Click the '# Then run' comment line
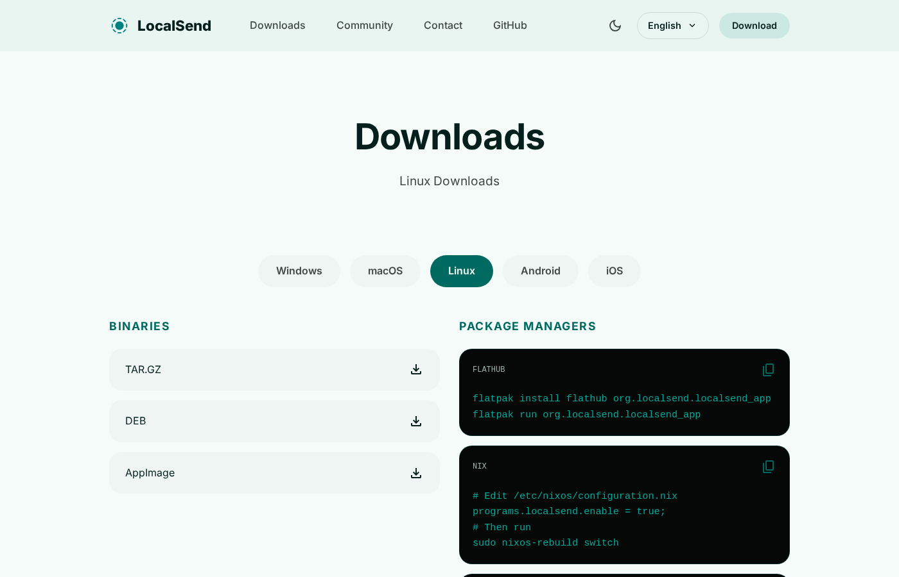The width and height of the screenshot is (899, 577). pos(502,528)
